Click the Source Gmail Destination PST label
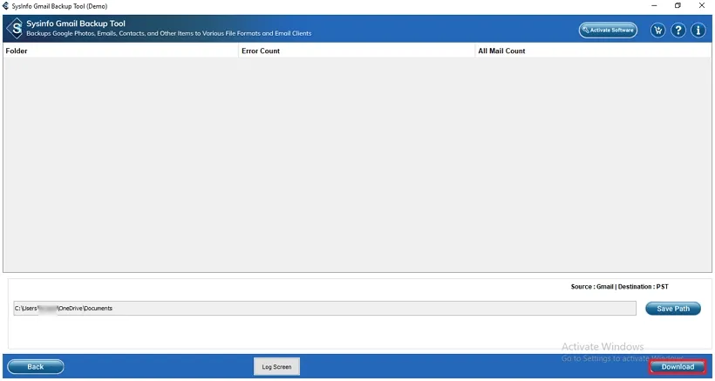The width and height of the screenshot is (715, 381). (x=620, y=287)
